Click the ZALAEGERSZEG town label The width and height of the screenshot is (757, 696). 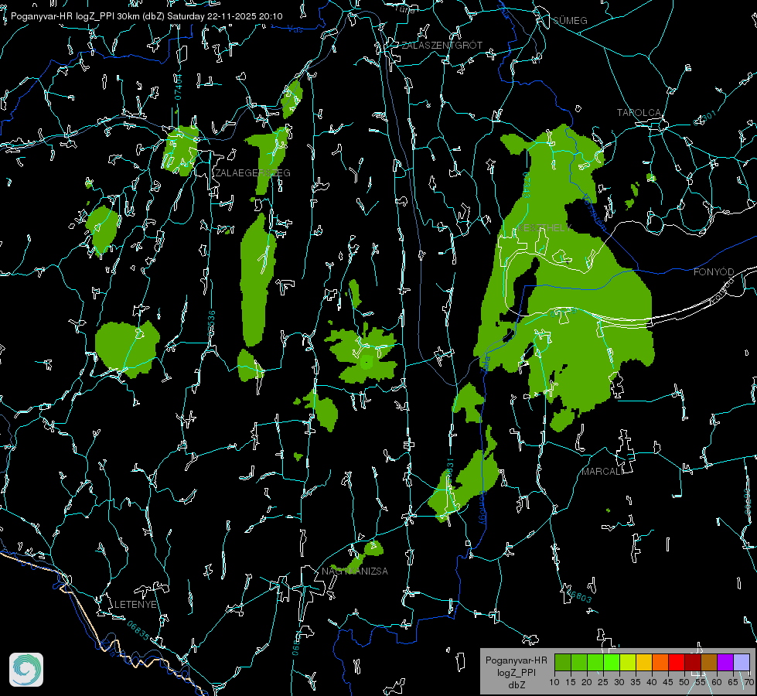pyautogui.click(x=253, y=173)
